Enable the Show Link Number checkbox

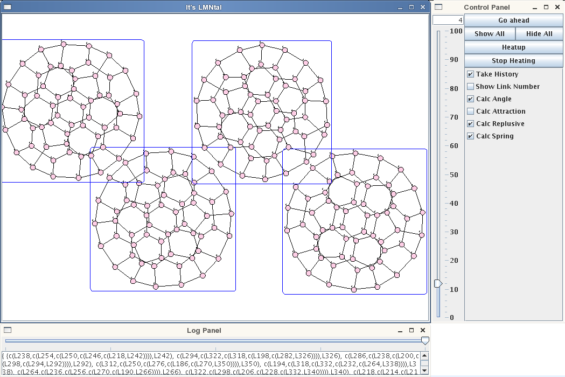pyautogui.click(x=471, y=87)
